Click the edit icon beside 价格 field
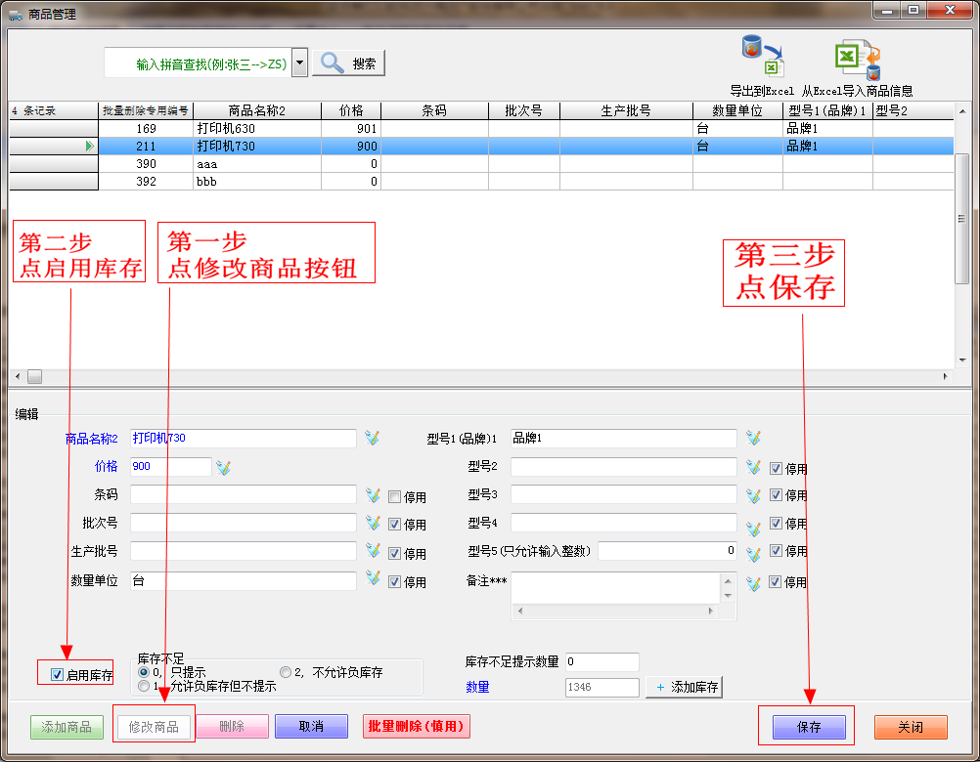 pos(224,467)
